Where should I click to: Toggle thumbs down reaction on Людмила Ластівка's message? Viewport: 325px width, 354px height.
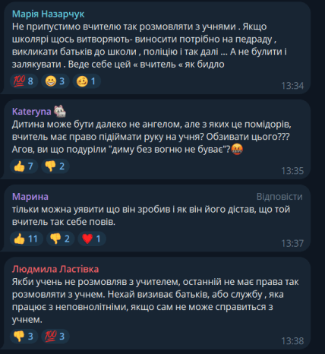[24, 337]
